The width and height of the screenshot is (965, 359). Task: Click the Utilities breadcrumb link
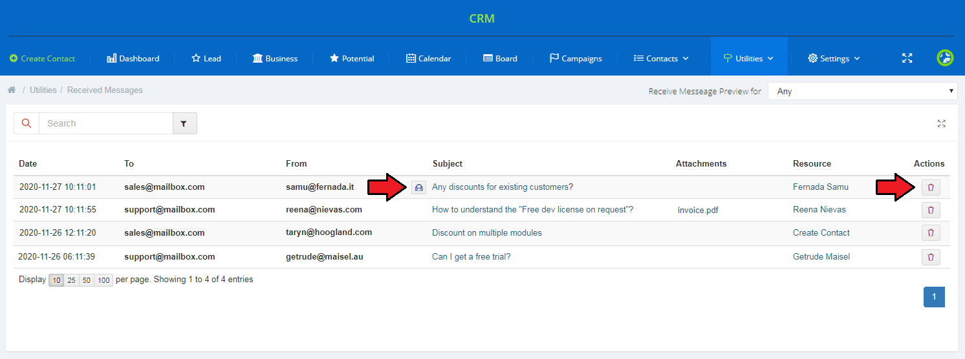(43, 90)
